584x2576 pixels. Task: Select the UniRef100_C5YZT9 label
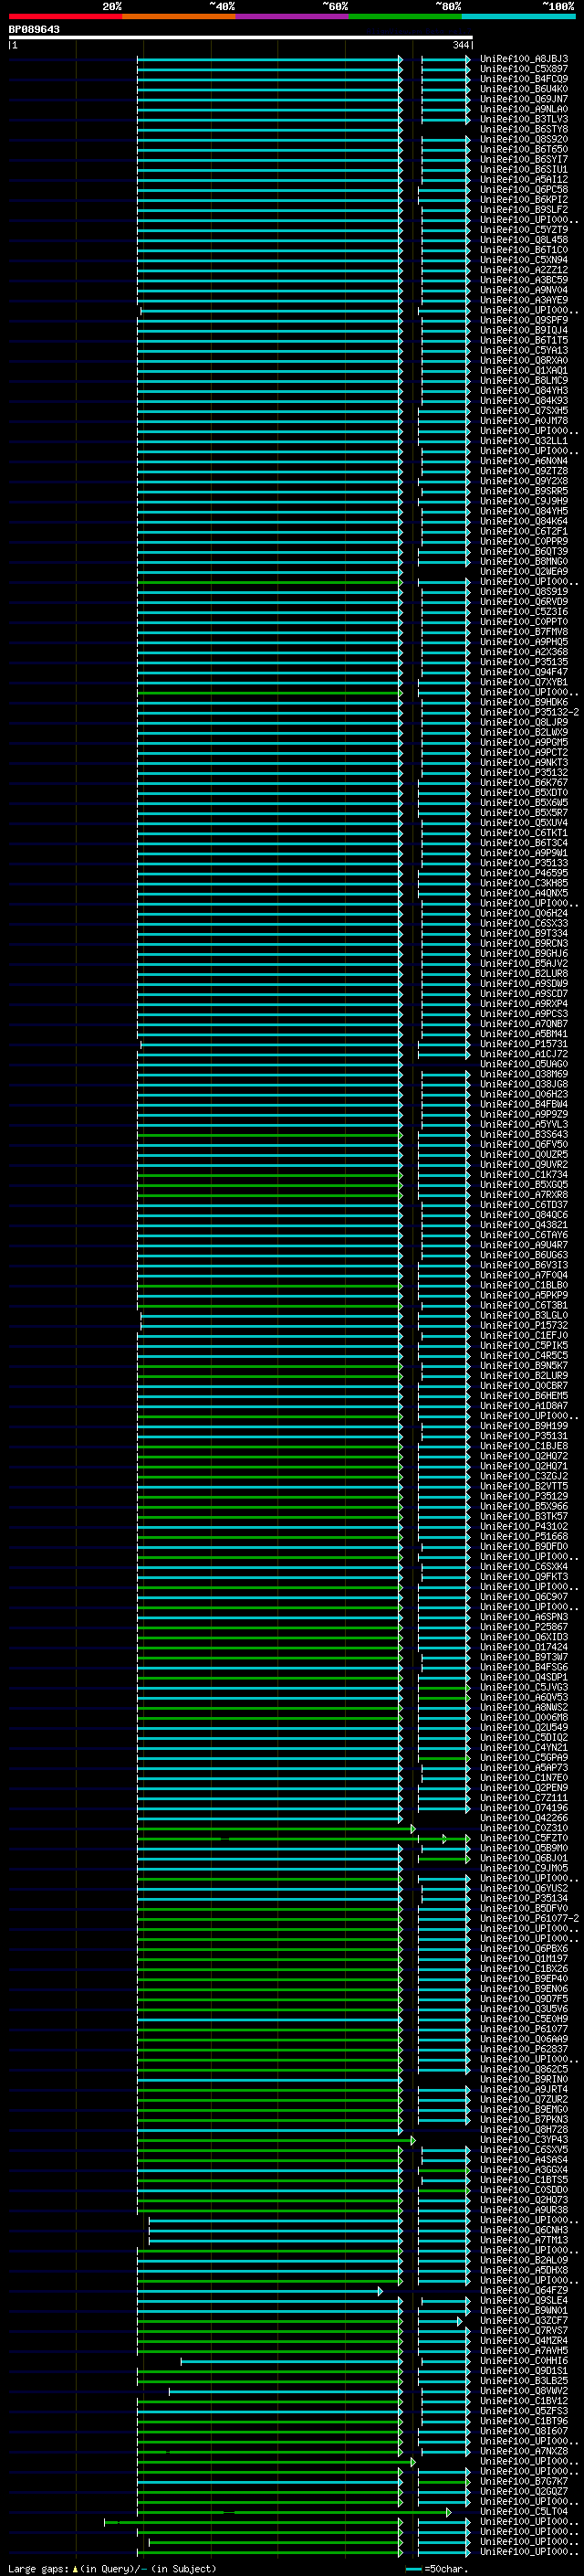pyautogui.click(x=524, y=230)
